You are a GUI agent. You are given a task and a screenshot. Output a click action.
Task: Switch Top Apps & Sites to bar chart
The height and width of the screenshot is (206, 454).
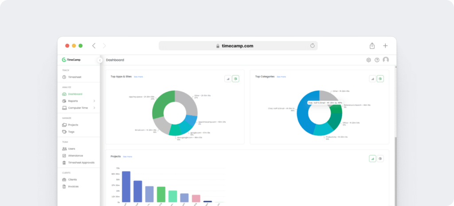click(228, 79)
